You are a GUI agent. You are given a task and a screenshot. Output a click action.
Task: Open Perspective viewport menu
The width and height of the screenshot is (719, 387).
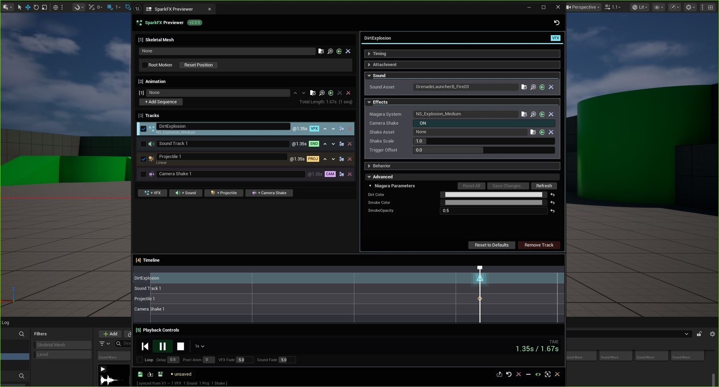[583, 7]
